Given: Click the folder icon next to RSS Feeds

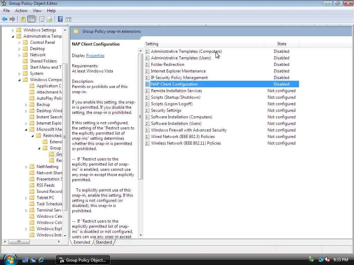Looking at the screenshot, I should tap(32, 185).
